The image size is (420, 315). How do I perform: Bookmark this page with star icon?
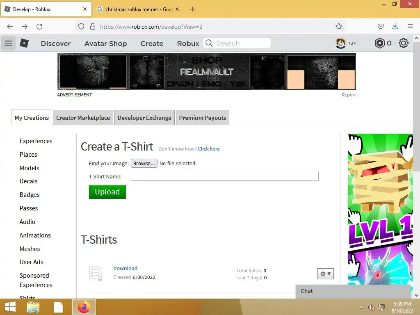point(338,26)
